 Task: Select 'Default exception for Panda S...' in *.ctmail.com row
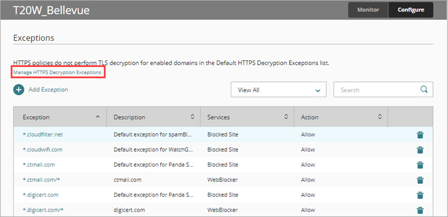tap(154, 165)
